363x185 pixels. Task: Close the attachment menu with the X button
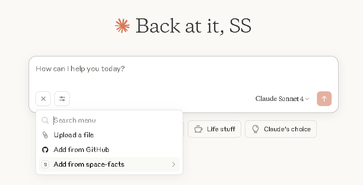point(43,99)
